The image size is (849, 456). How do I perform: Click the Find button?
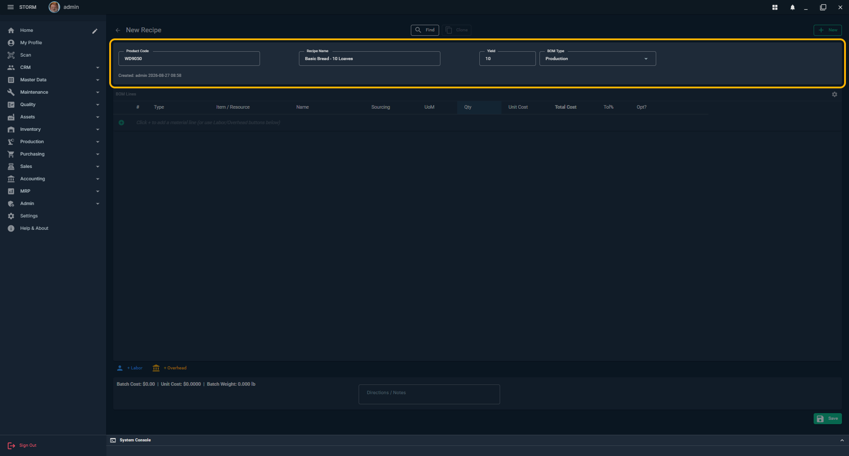pos(425,30)
